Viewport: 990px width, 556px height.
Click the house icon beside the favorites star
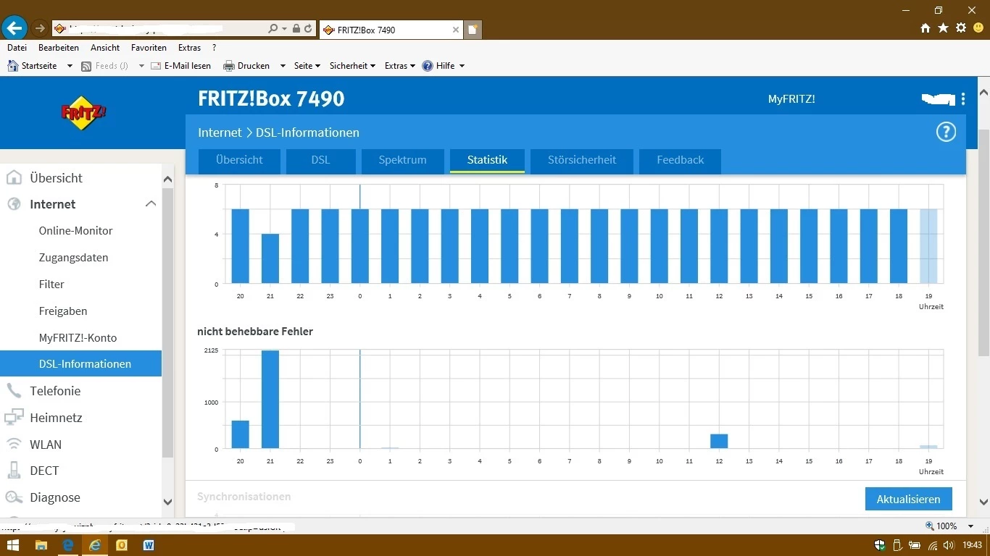tap(925, 28)
